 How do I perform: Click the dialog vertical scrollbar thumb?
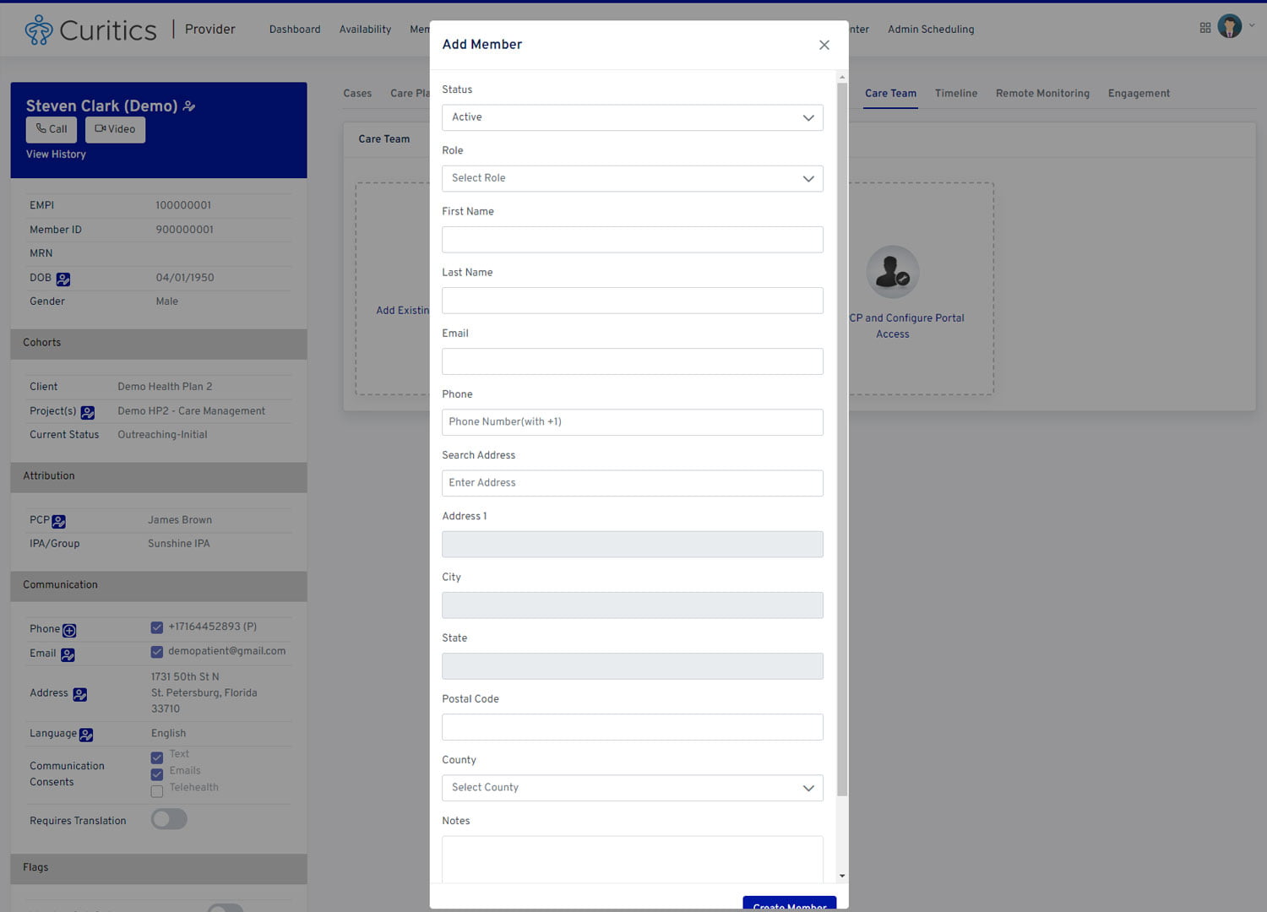[x=841, y=439]
